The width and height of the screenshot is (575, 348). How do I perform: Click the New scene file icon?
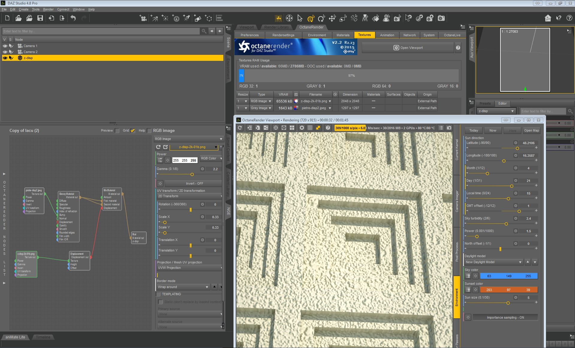tap(7, 18)
